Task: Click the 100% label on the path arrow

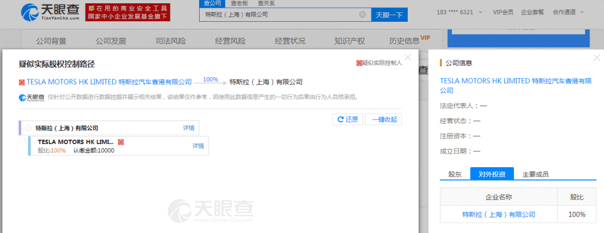Action: [210, 79]
